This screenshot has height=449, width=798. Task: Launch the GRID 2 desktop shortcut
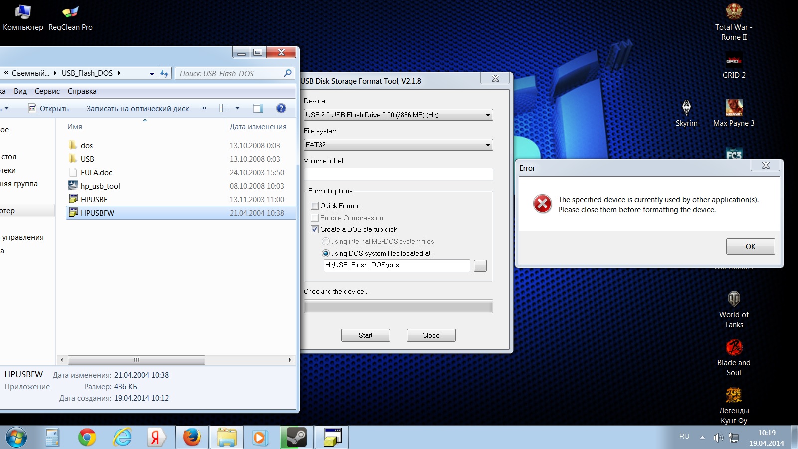pyautogui.click(x=734, y=66)
